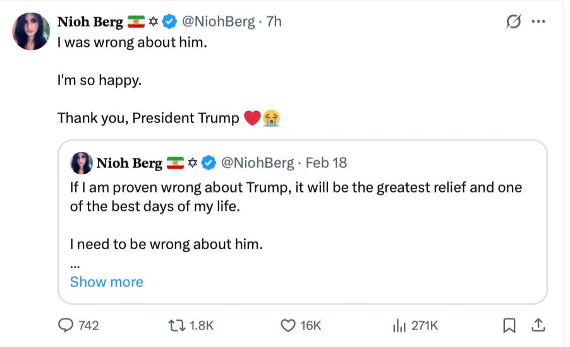Image resolution: width=570 pixels, height=347 pixels.
Task: Open the Feb 18 quoted tweet date
Action: (x=326, y=163)
